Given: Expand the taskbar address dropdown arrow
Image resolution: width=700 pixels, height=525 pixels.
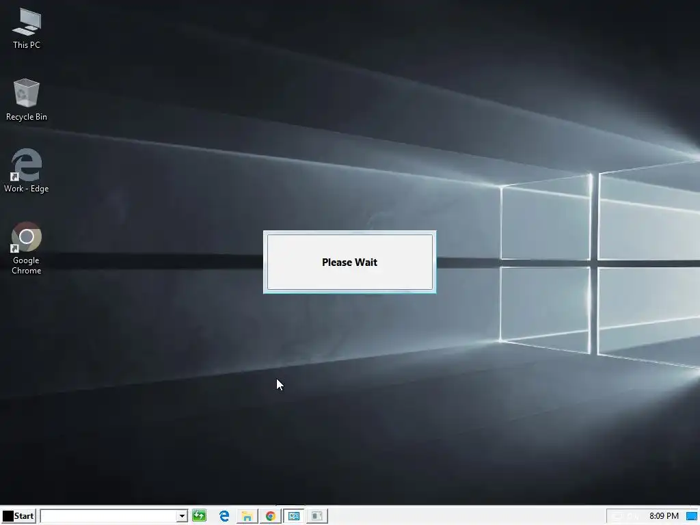Looking at the screenshot, I should click(182, 516).
